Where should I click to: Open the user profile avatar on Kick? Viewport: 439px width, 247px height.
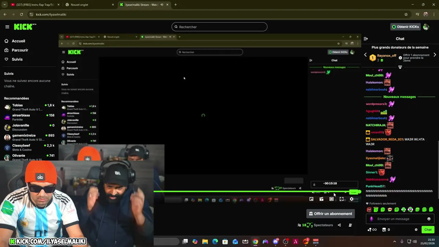pos(426,27)
